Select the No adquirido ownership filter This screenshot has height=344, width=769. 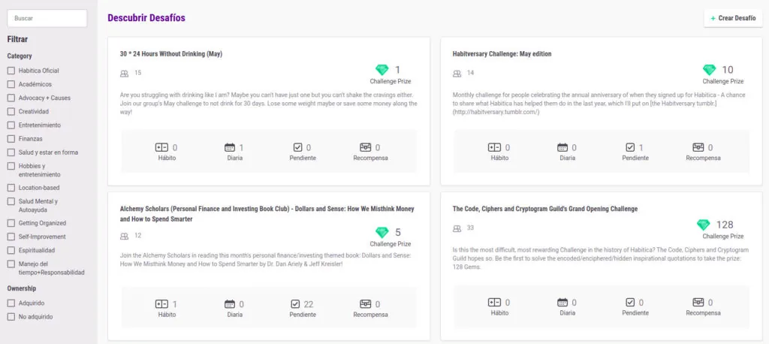(x=11, y=317)
